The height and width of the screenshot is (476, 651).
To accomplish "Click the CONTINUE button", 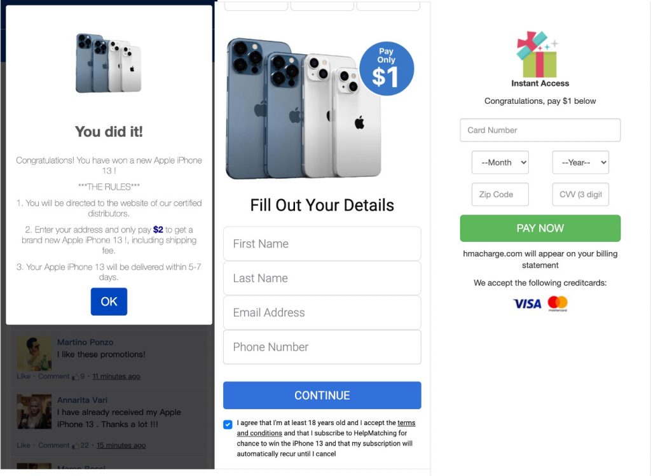I will [x=322, y=395].
